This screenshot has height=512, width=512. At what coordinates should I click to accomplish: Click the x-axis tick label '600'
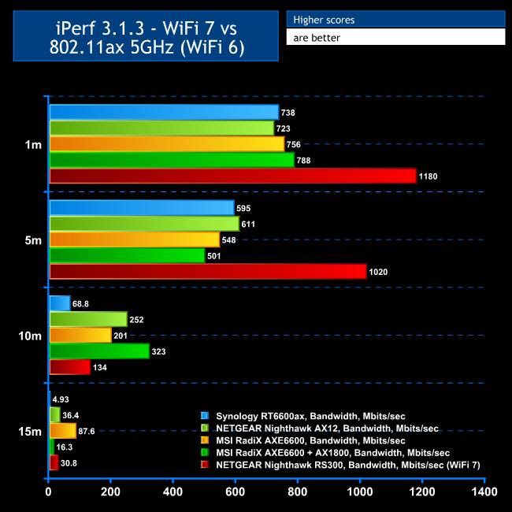pos(235,492)
